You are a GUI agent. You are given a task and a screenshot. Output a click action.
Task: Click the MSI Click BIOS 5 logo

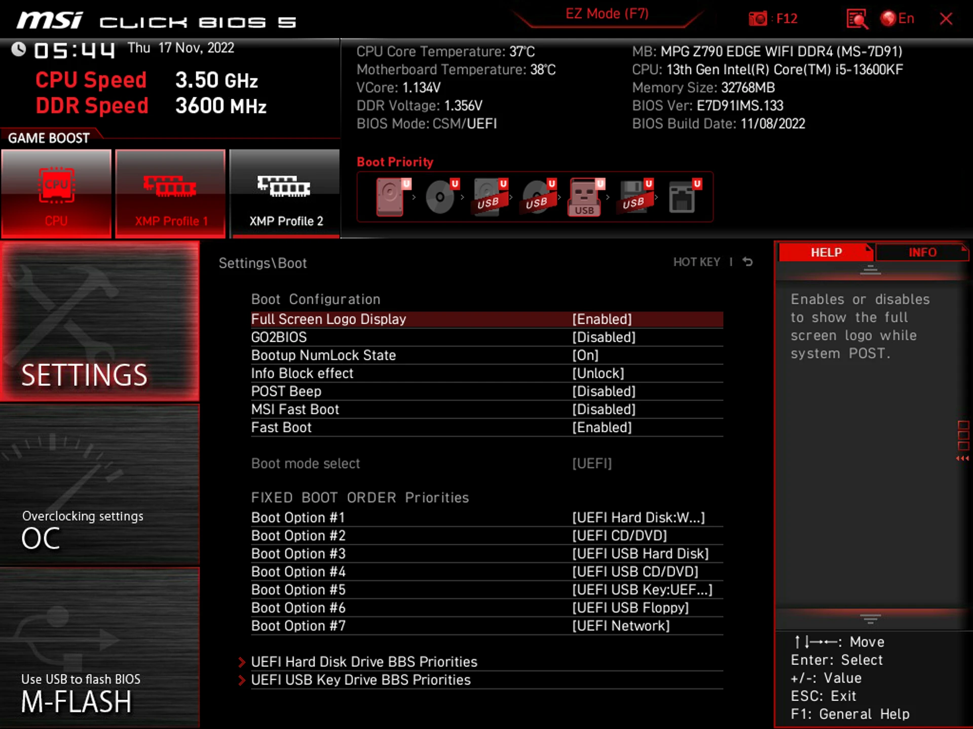[x=156, y=21]
